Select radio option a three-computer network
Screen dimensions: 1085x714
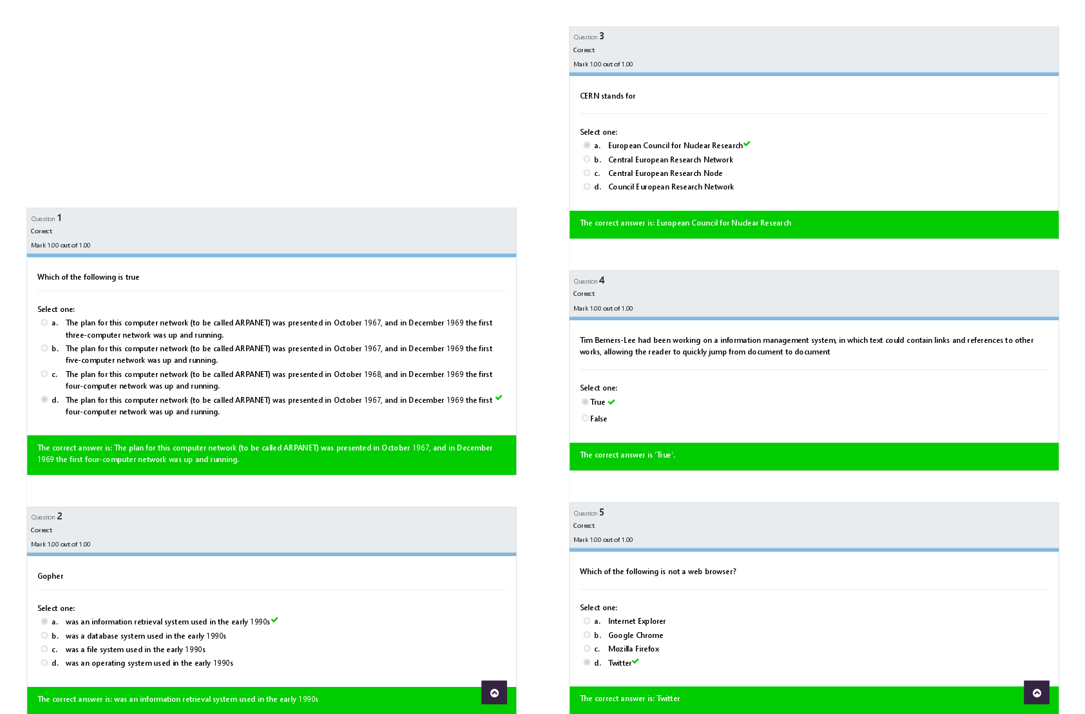point(44,323)
